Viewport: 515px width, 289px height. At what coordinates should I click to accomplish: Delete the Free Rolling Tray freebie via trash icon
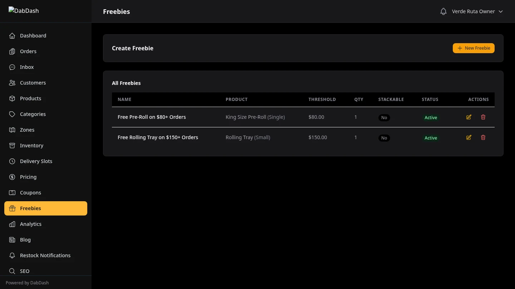coord(483,137)
